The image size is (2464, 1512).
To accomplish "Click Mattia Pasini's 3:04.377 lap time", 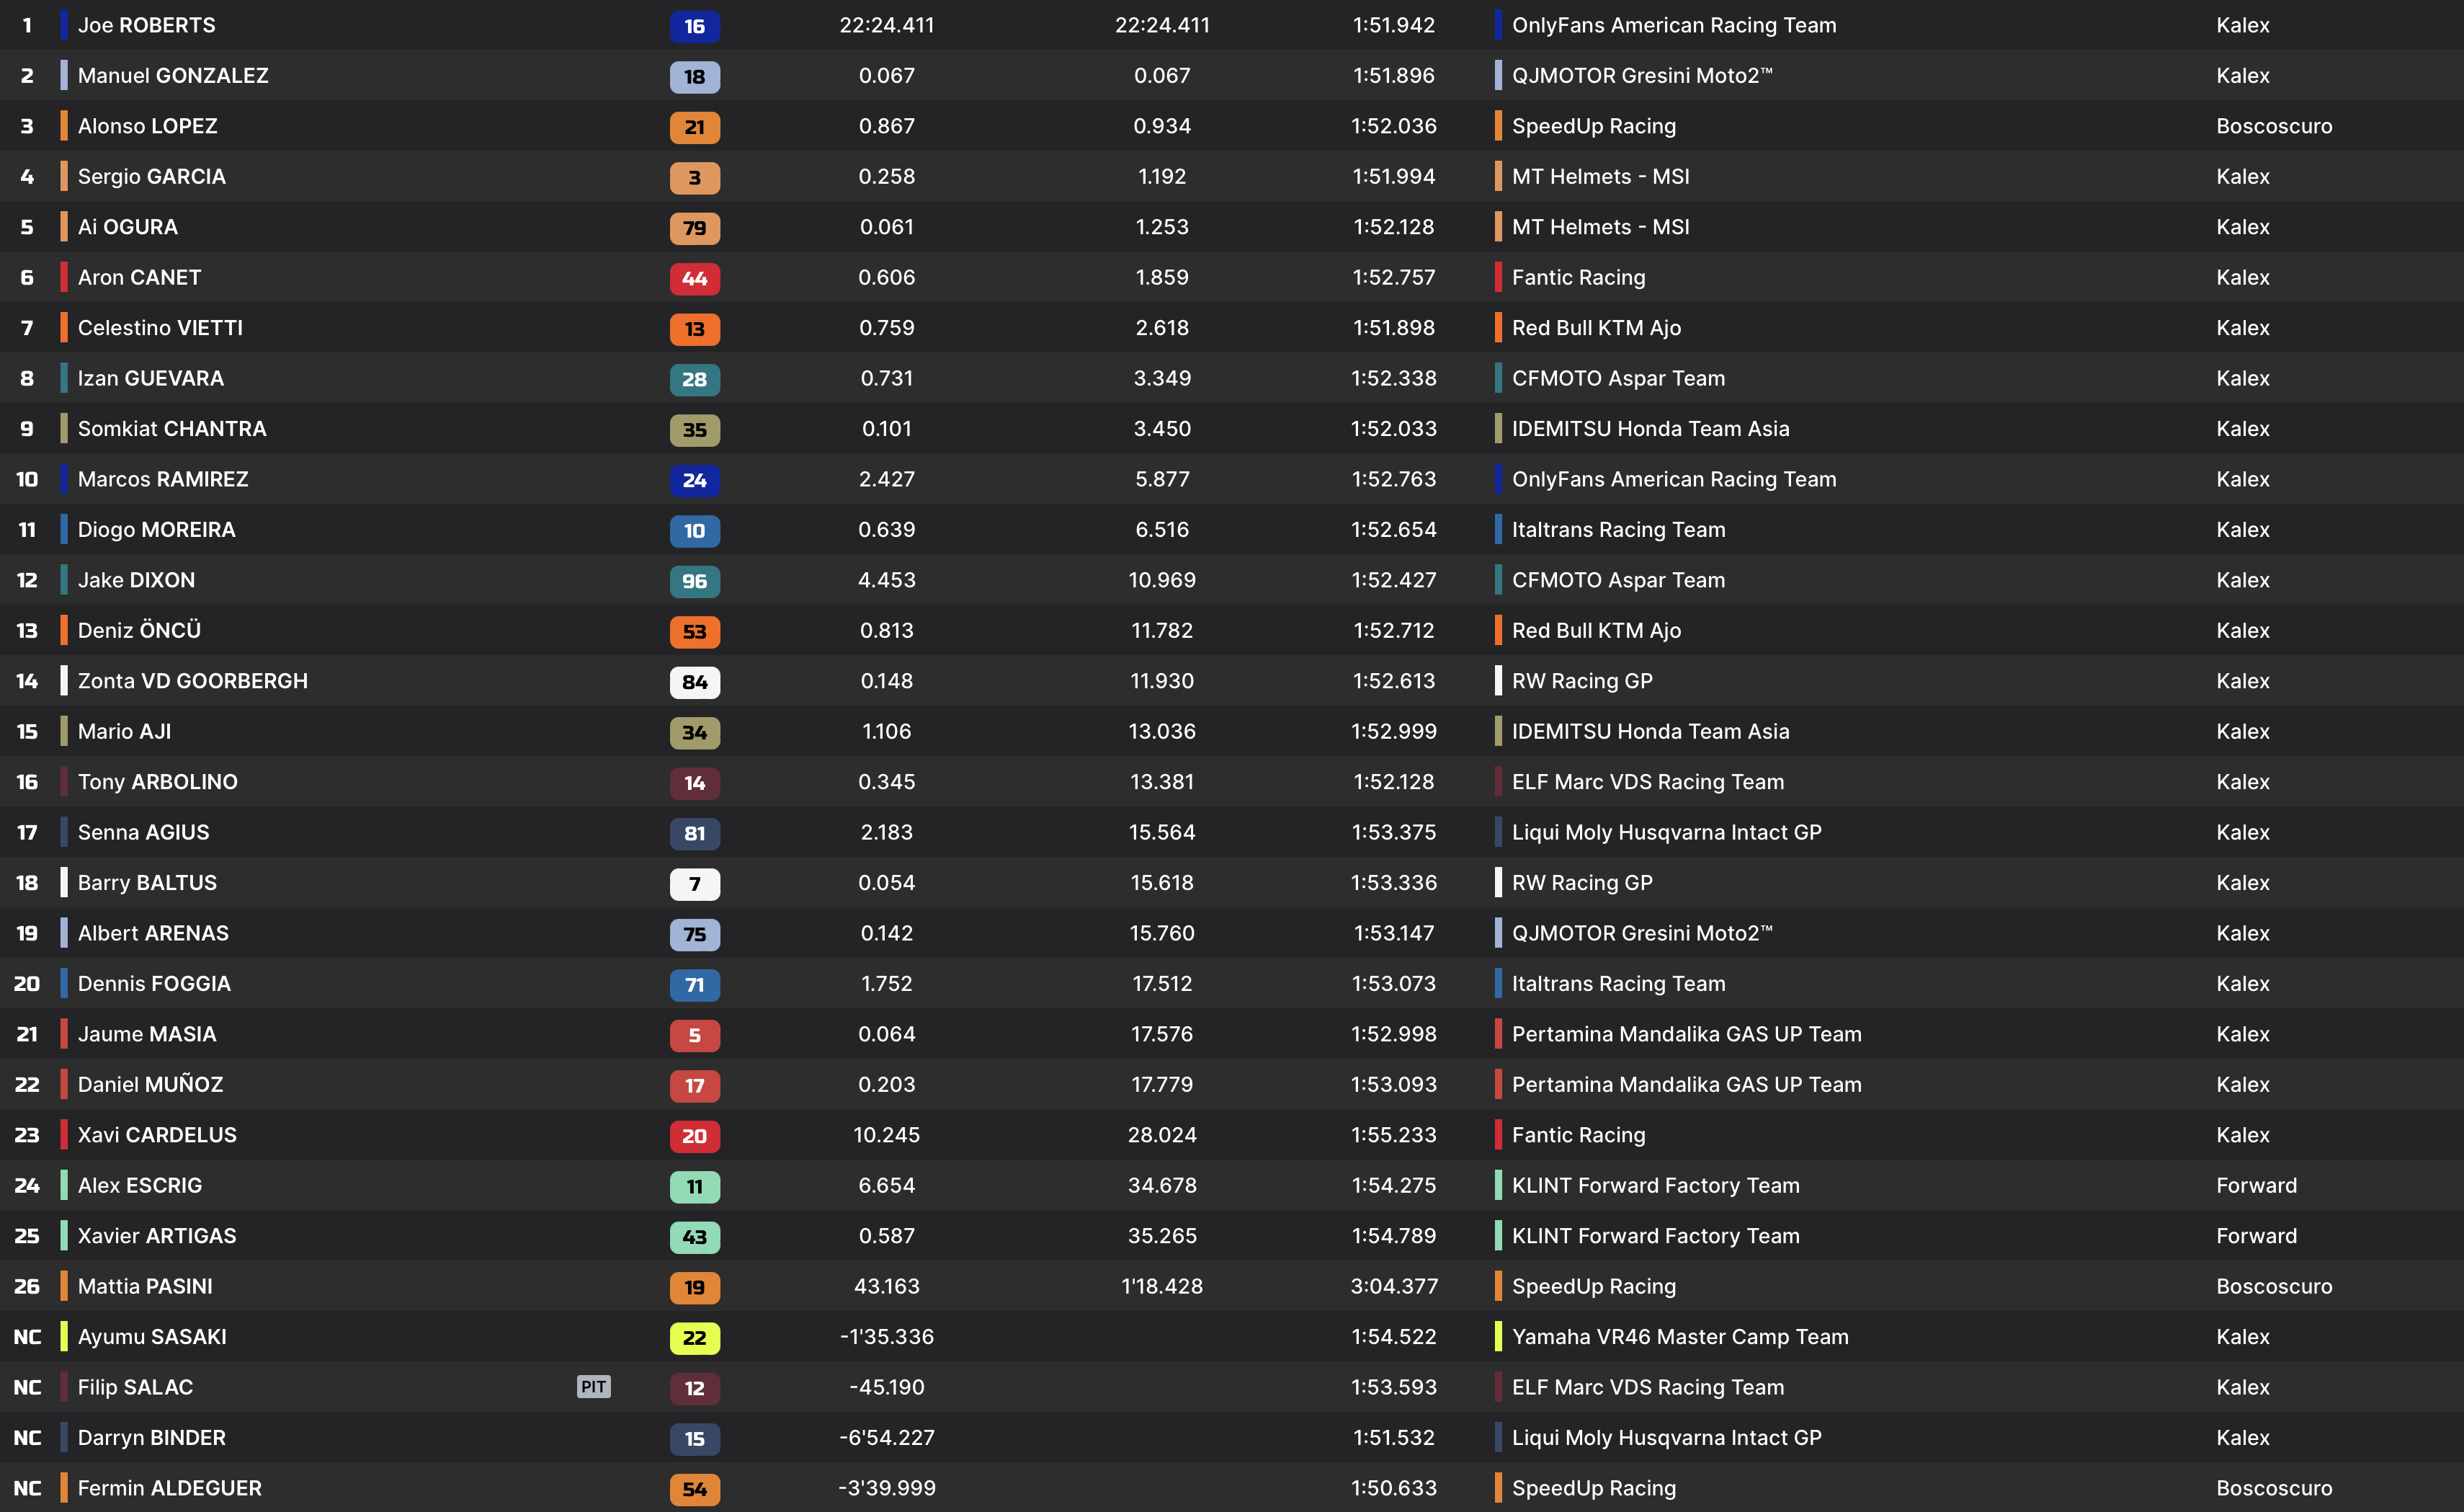I will [1394, 1287].
